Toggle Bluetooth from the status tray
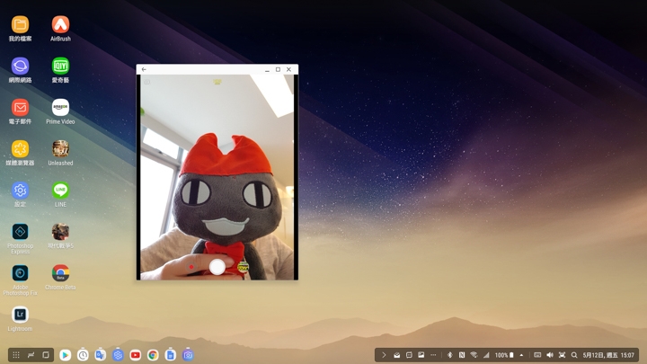The width and height of the screenshot is (647, 364). point(450,355)
